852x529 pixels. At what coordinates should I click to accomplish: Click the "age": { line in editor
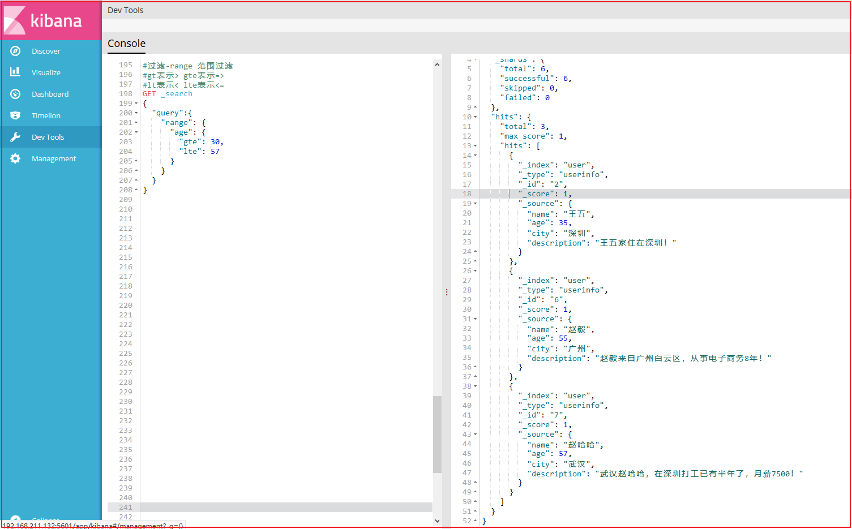click(x=188, y=132)
